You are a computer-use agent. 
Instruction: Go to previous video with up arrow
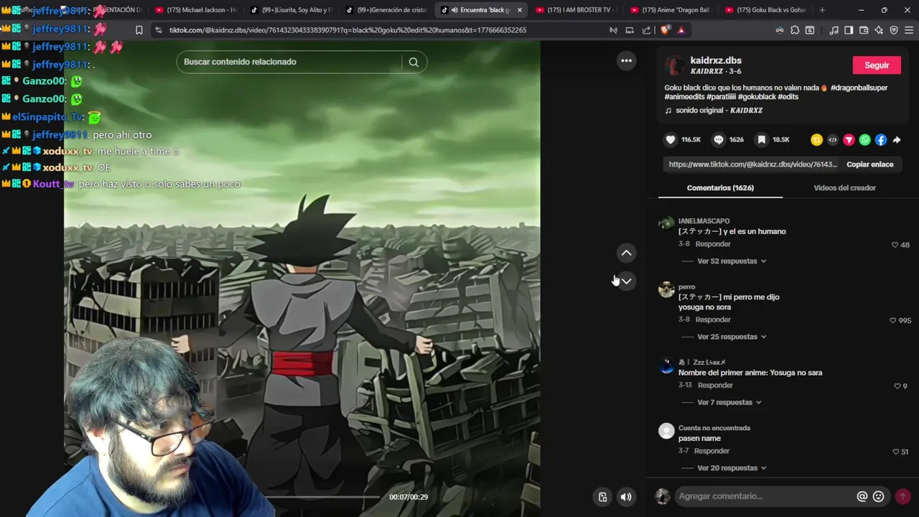click(626, 253)
